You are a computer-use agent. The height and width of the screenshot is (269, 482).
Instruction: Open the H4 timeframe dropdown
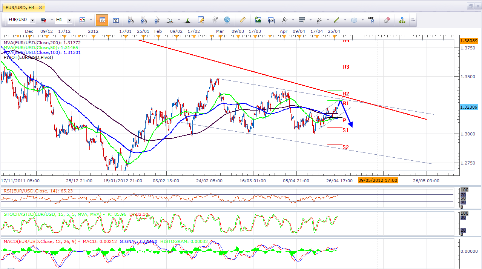coord(69,20)
